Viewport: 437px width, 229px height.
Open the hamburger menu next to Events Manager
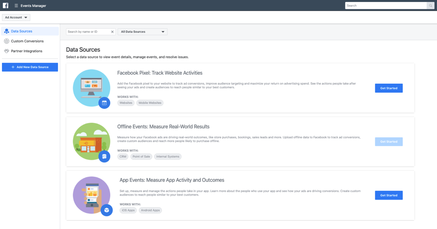(16, 5)
